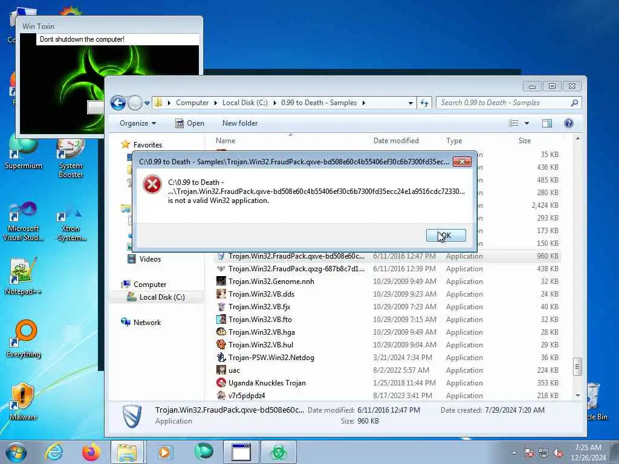Open recent locations dropdown next to forward button
Viewport: 619px width, 464px height.
coord(147,103)
